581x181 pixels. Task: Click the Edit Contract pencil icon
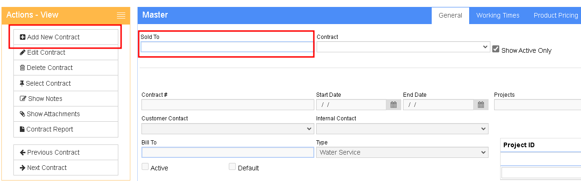(23, 52)
